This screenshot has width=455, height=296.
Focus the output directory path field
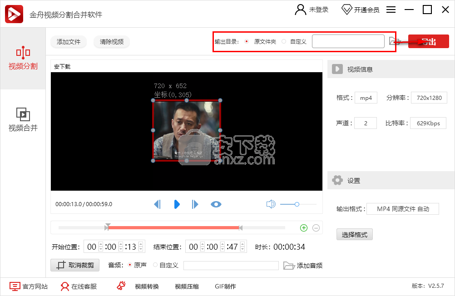(x=348, y=41)
